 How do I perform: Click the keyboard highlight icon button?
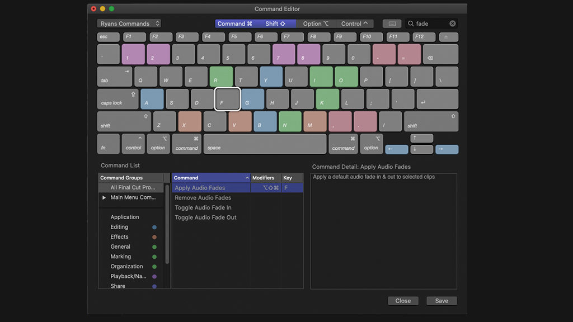click(392, 23)
